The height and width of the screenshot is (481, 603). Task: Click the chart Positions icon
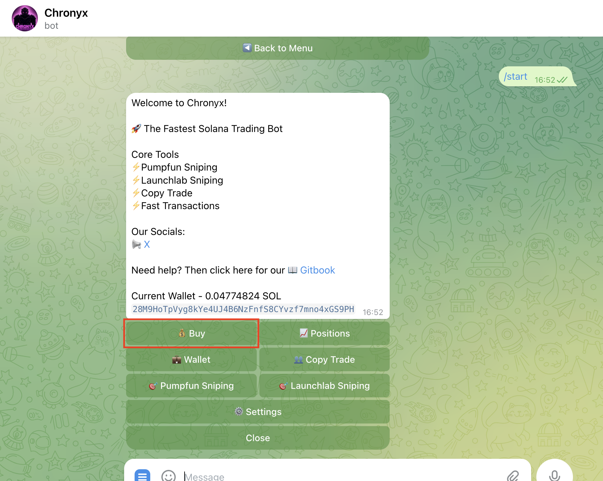[x=303, y=333]
